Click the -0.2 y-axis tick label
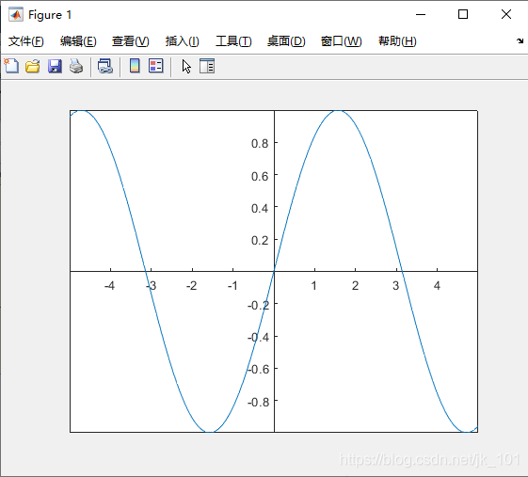The height and width of the screenshot is (477, 528). click(258, 306)
